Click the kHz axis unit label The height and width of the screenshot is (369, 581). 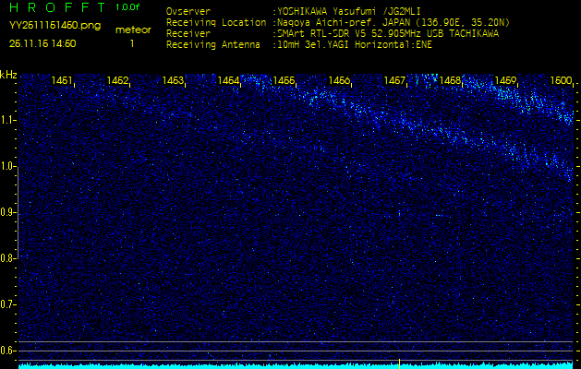tap(8, 75)
